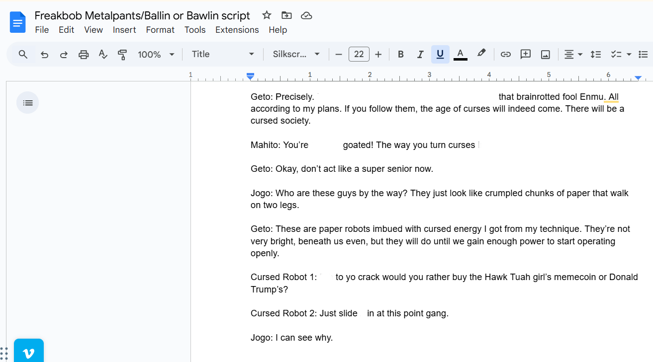This screenshot has width=653, height=362.
Task: Decrease the font size
Action: [x=339, y=55]
